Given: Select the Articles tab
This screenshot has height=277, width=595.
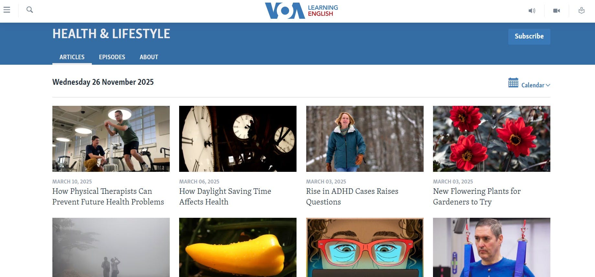Looking at the screenshot, I should point(72,57).
